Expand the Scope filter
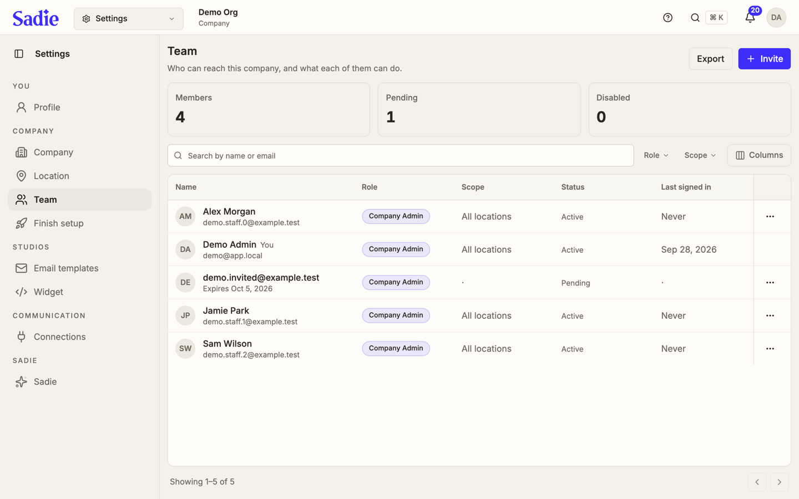This screenshot has width=799, height=499. pyautogui.click(x=700, y=156)
